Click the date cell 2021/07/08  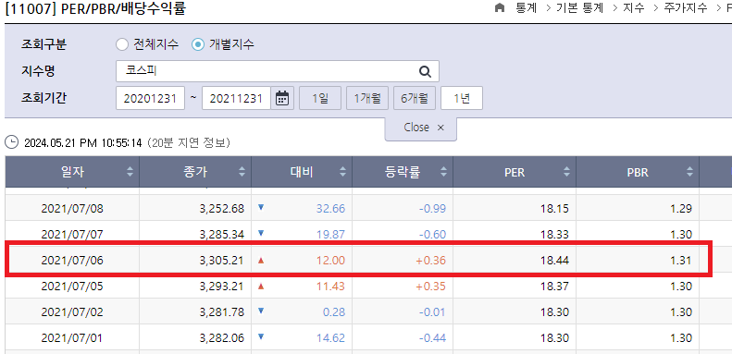[x=72, y=209]
